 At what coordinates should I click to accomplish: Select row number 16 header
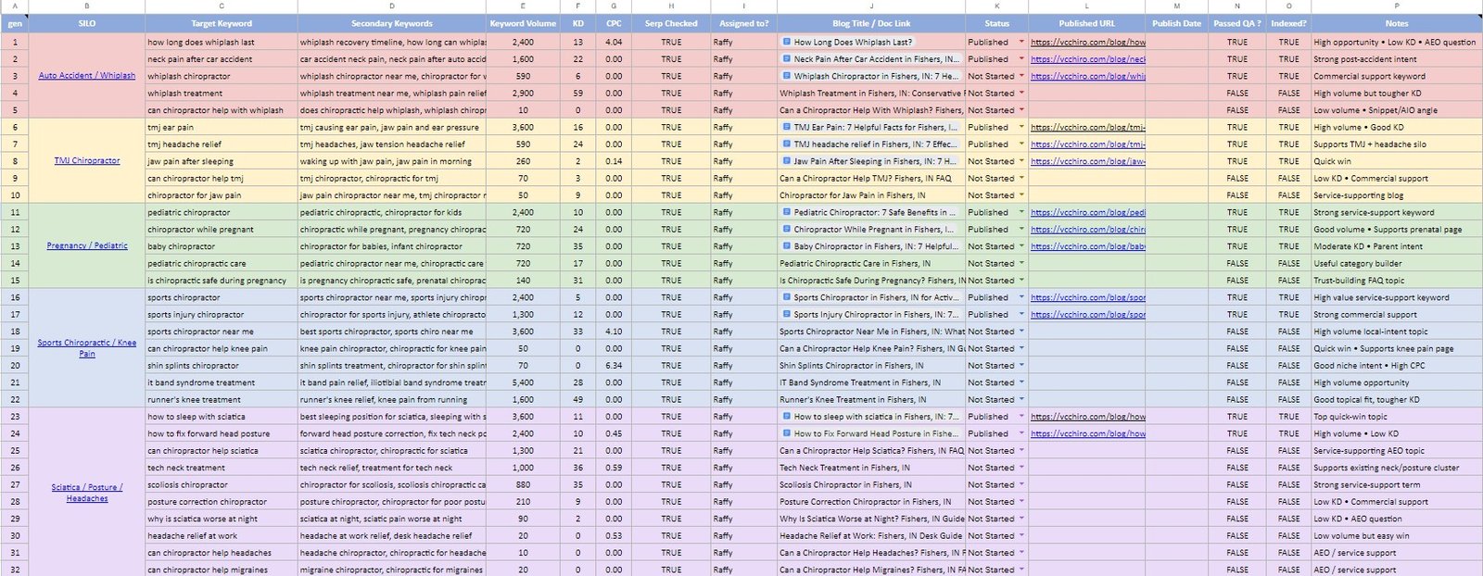pyautogui.click(x=15, y=297)
